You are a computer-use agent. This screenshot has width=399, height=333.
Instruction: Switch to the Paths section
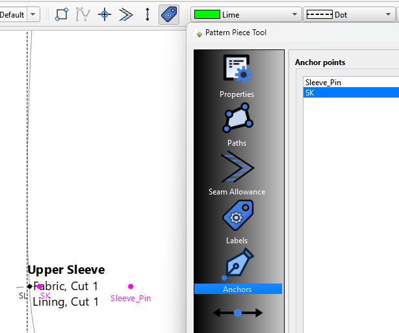click(x=237, y=125)
